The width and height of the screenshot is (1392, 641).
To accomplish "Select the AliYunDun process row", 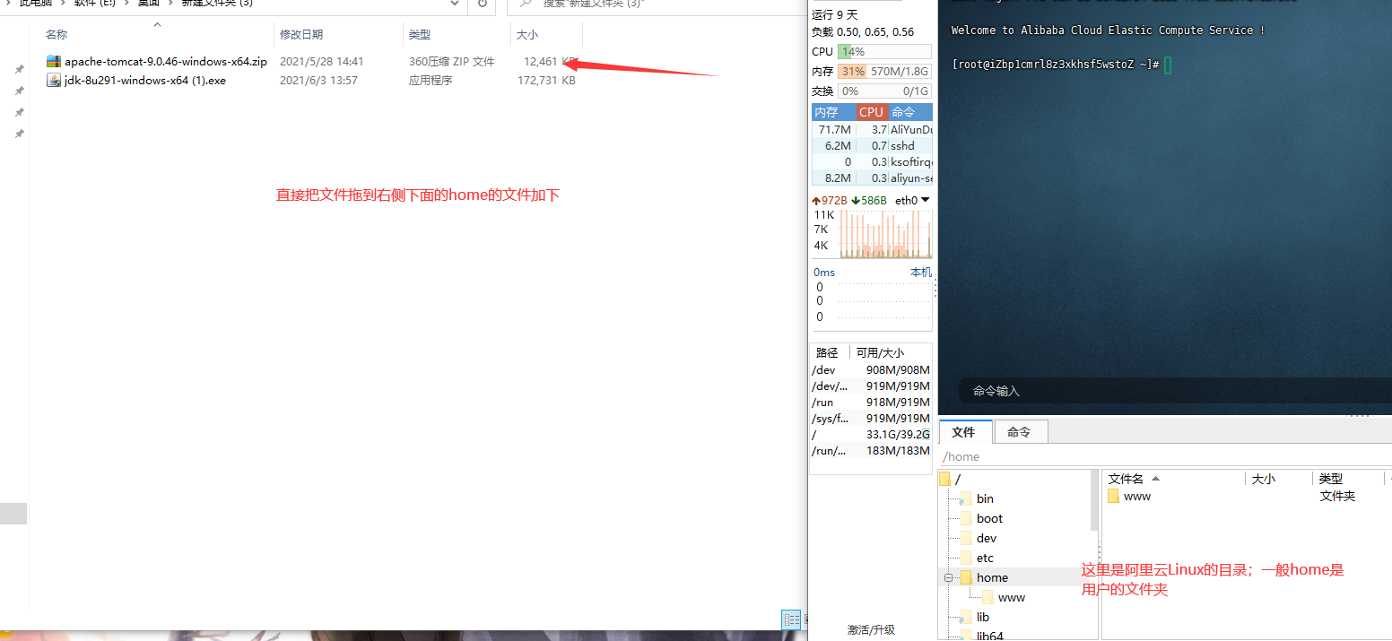I will point(872,129).
